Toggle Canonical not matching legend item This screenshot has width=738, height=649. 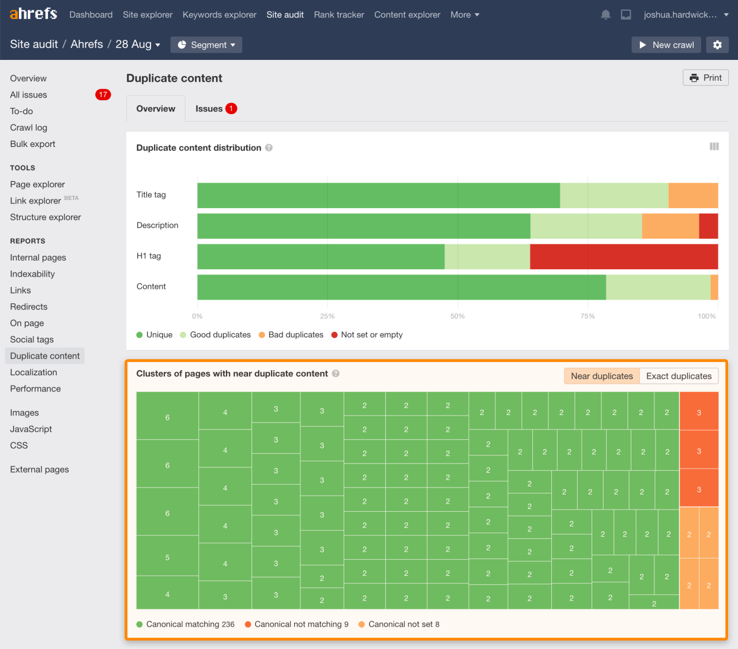tap(296, 624)
